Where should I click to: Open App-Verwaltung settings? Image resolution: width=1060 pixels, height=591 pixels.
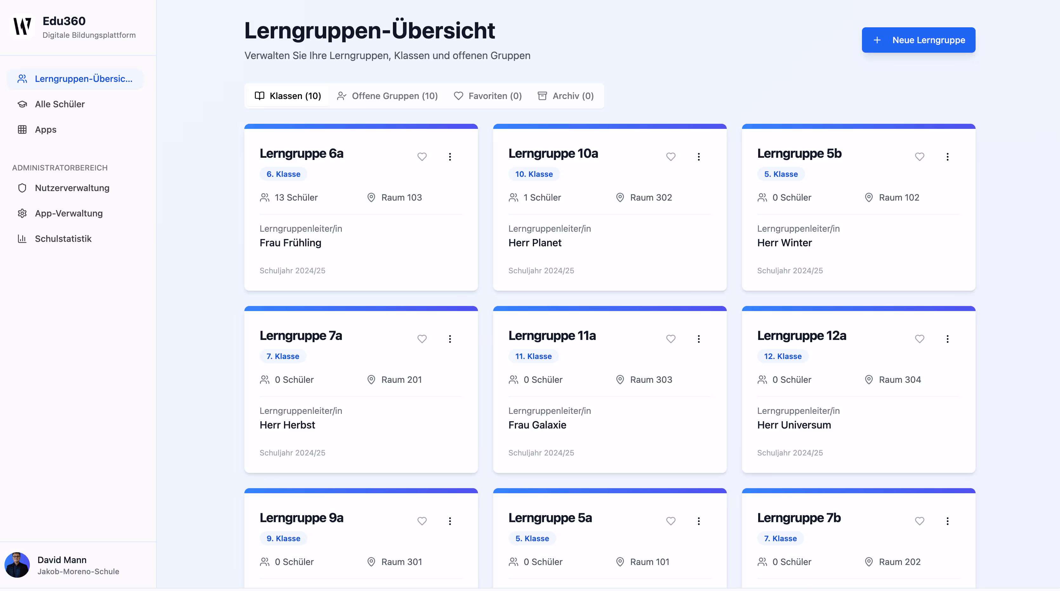[69, 213]
